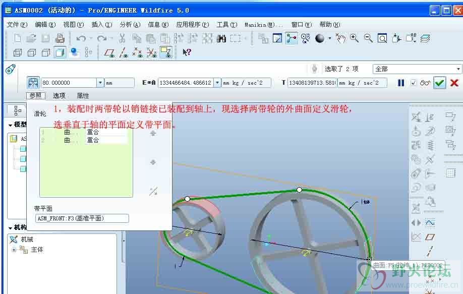463x294 pixels.
Task: Click the shaded sphere display icon
Action: 320,38
